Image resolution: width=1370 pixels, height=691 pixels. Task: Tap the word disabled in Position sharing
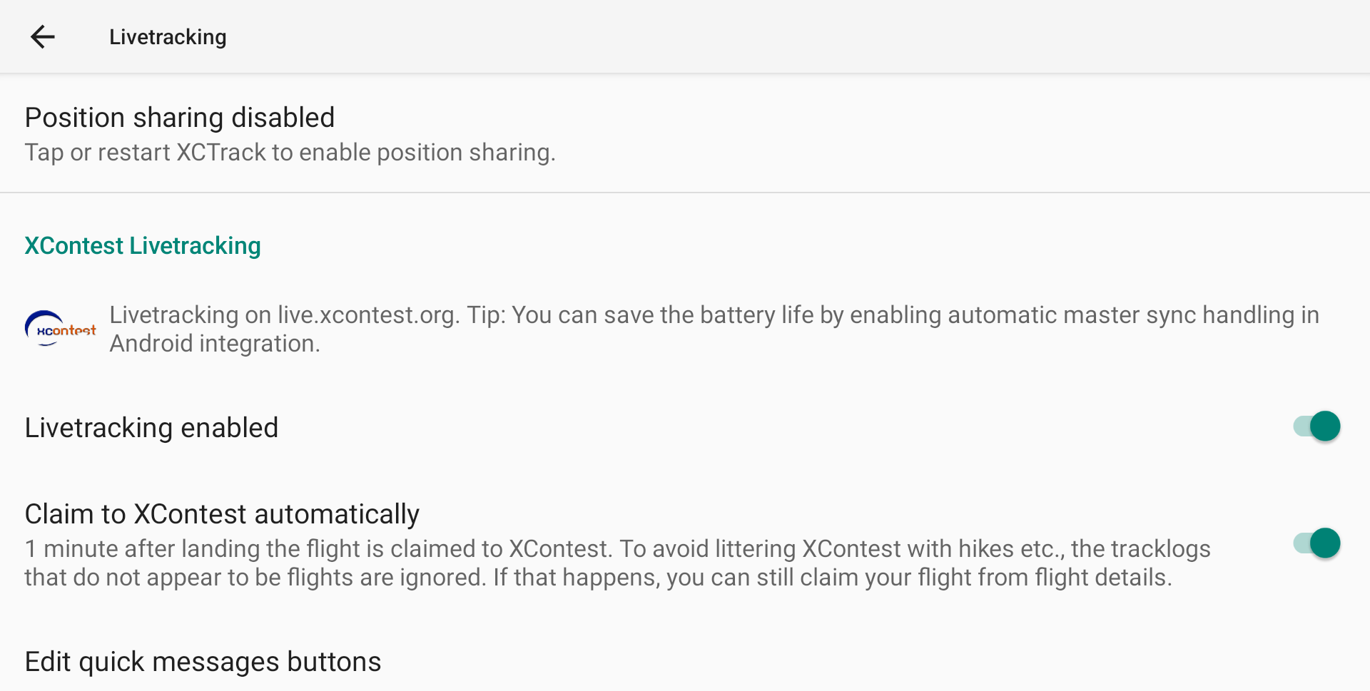point(283,118)
